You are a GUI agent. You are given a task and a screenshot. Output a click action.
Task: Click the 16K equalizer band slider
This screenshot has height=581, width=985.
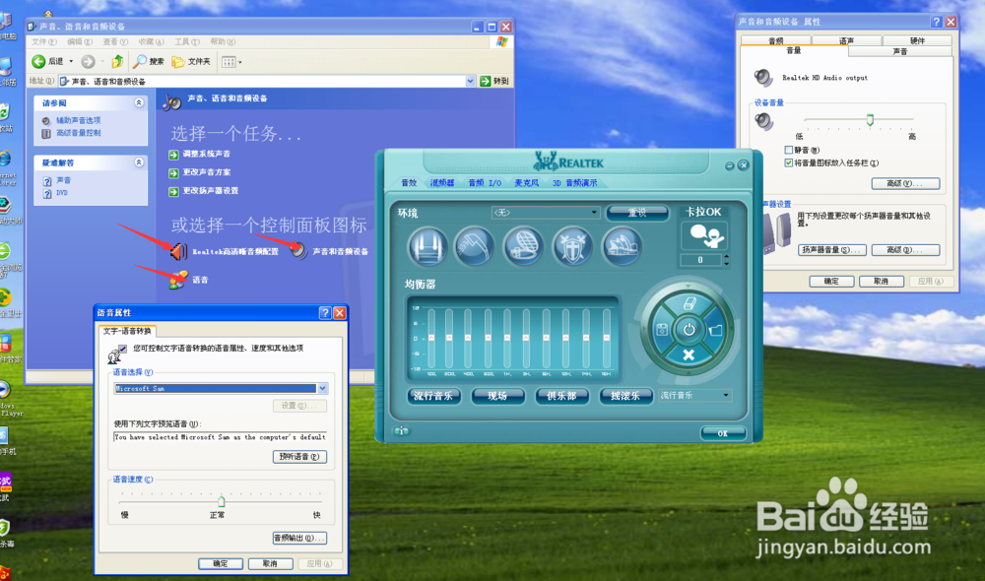(x=606, y=338)
